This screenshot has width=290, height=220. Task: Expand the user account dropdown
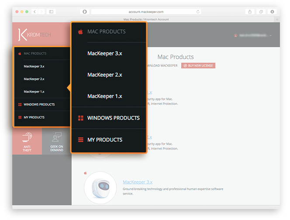253,35
